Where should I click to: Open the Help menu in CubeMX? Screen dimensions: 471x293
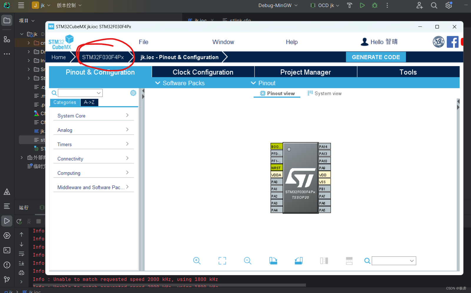(292, 42)
